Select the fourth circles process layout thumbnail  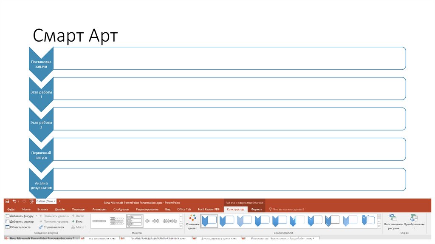(152, 221)
